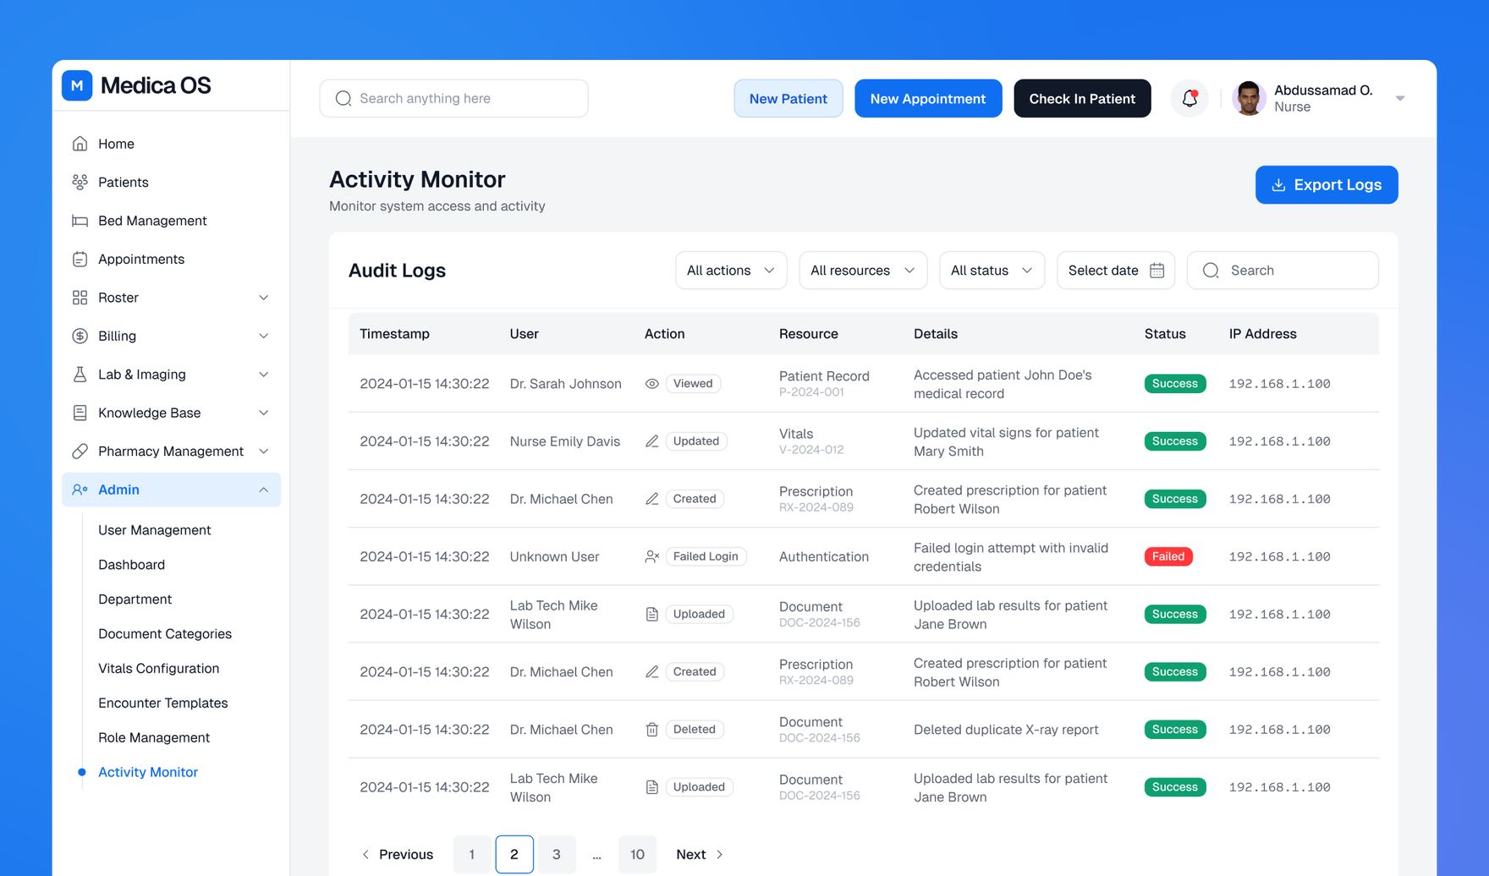Viewport: 1489px width, 876px height.
Task: Click the Admin user icon in sidebar
Action: tap(80, 490)
